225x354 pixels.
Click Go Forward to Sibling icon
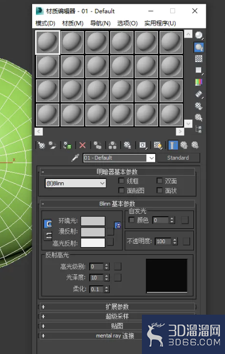[195, 145]
